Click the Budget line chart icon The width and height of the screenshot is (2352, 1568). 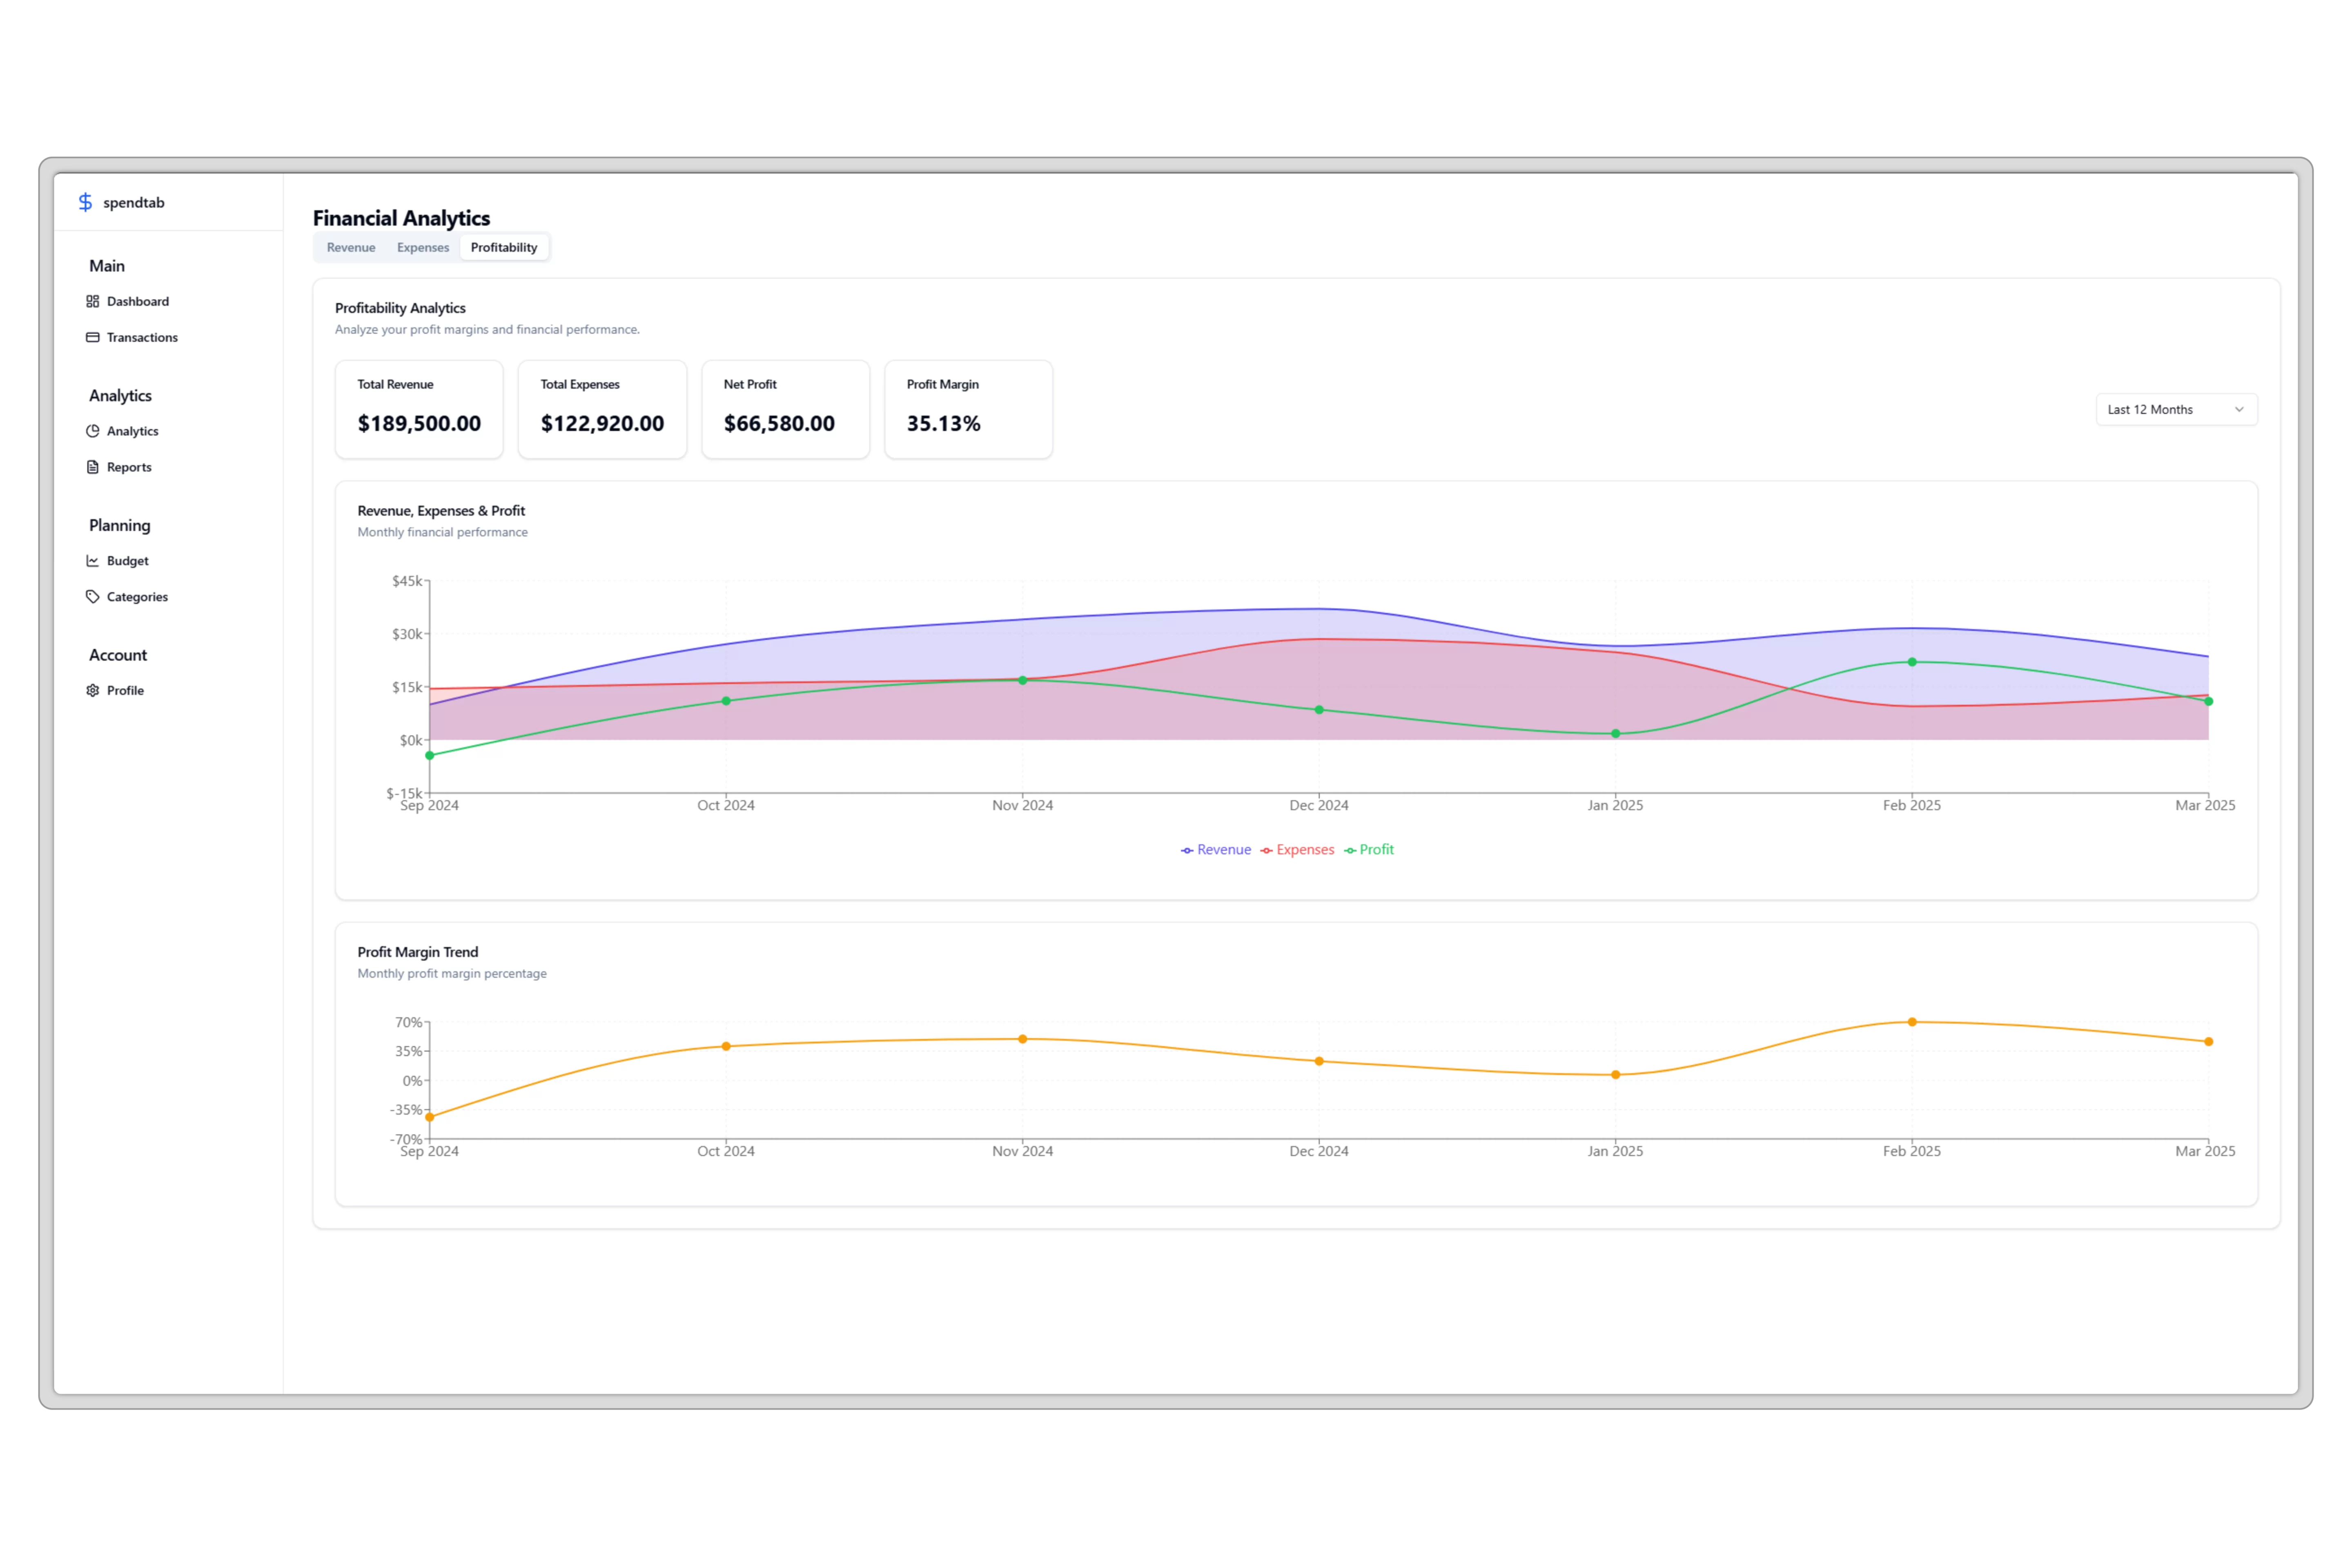(93, 561)
